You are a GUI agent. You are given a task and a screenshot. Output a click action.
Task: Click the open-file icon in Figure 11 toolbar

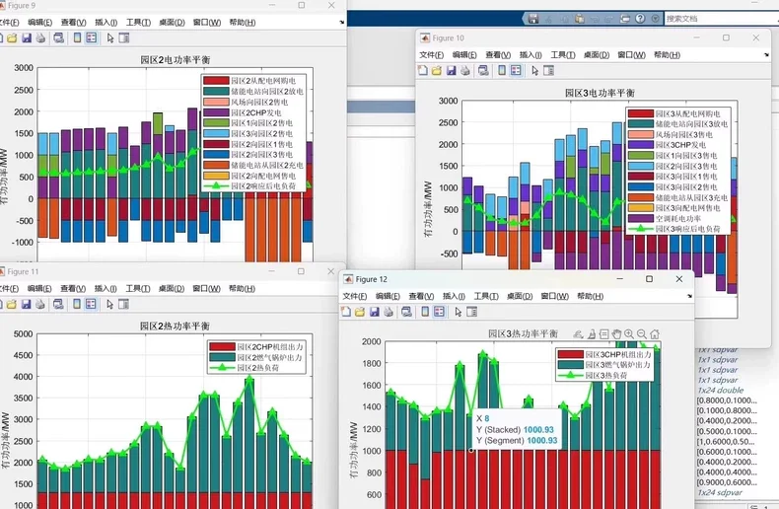point(12,304)
